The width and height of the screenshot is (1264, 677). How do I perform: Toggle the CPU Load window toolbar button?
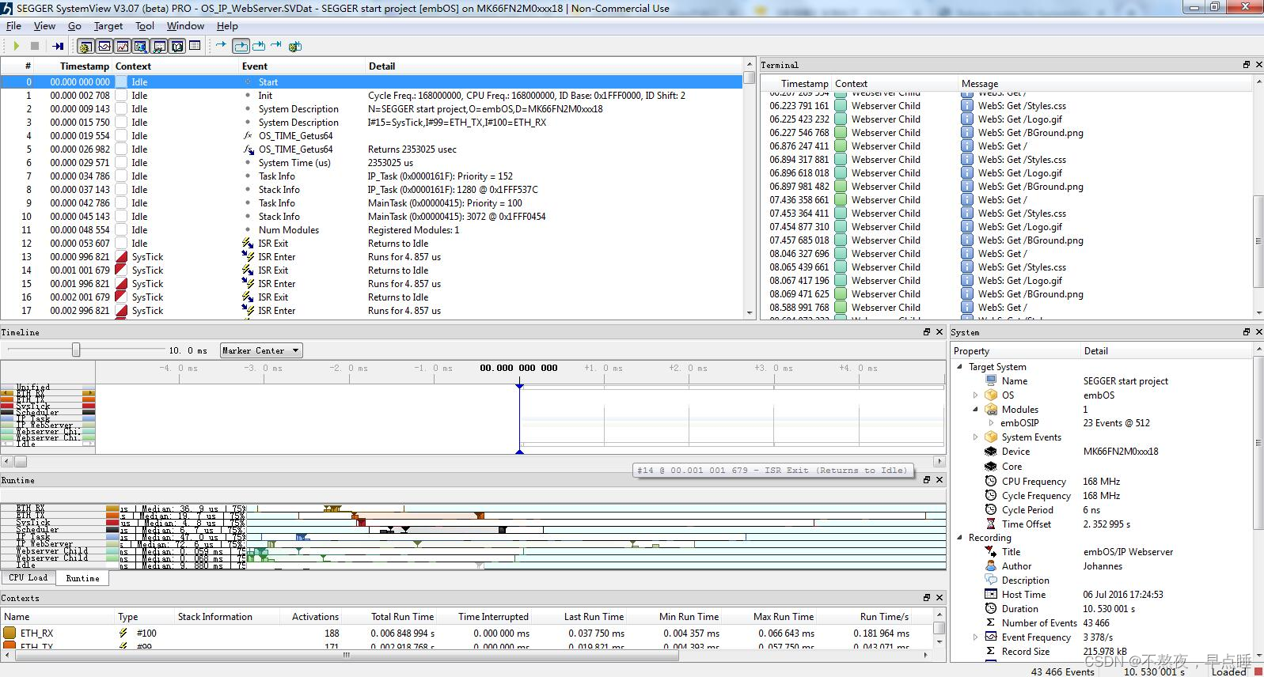[122, 47]
